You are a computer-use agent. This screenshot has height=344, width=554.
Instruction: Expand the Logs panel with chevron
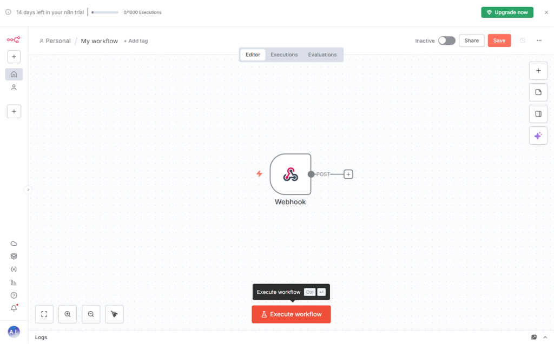pyautogui.click(x=545, y=337)
